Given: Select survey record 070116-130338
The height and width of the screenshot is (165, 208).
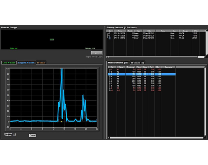Looking at the screenshot, I should click(120, 33).
